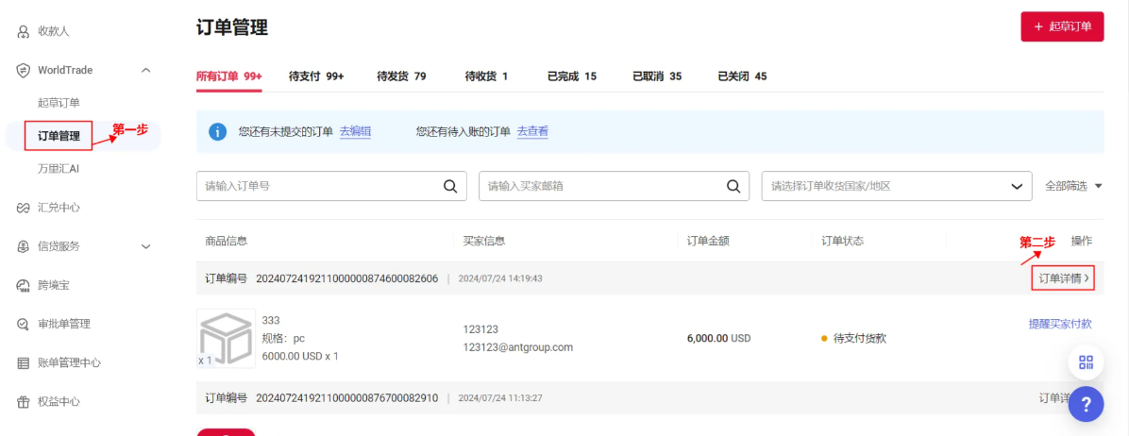Click 提醒买家付款 for the order
This screenshot has height=436, width=1129.
click(1059, 324)
